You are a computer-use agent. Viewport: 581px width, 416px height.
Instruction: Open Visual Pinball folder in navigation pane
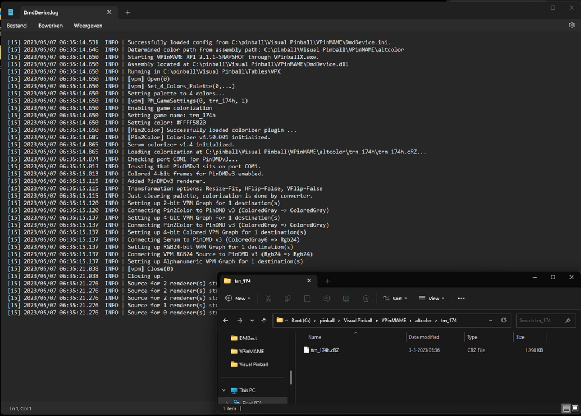pos(249,364)
